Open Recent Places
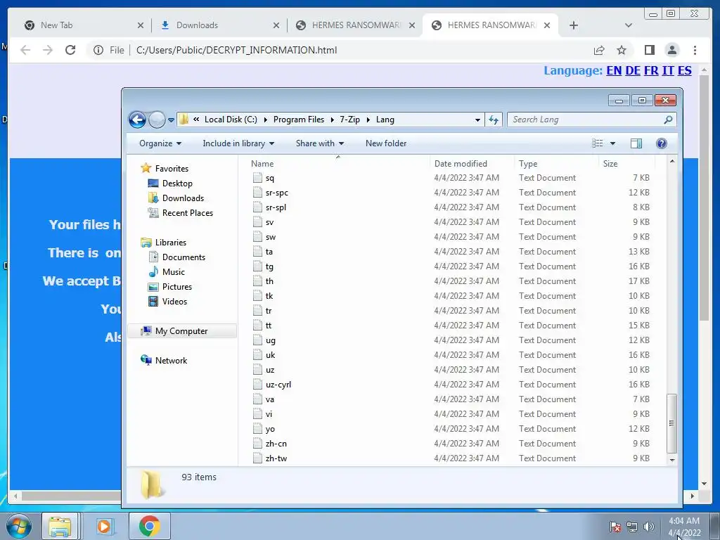The image size is (720, 540). click(187, 212)
